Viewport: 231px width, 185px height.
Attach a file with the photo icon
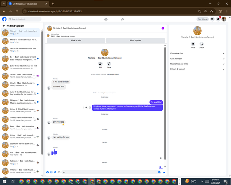coord(51,172)
